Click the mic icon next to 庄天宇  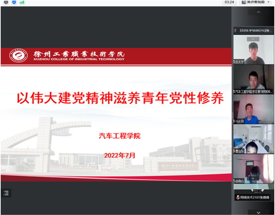click(234, 62)
